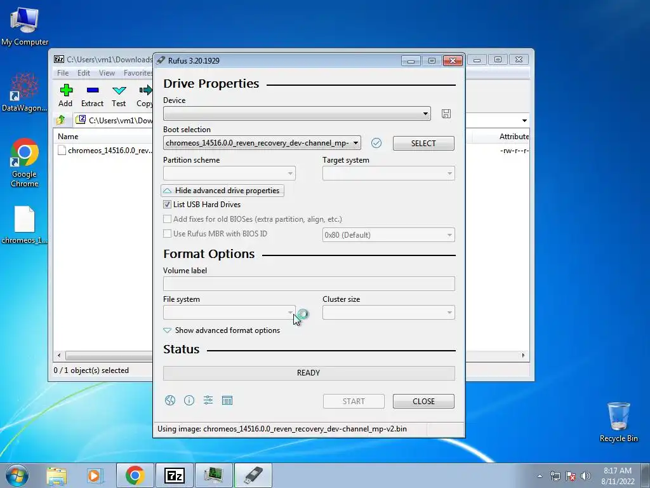Viewport: 650px width, 488px height.
Task: Open DataWagon desktop shortcut
Action: pos(25,93)
